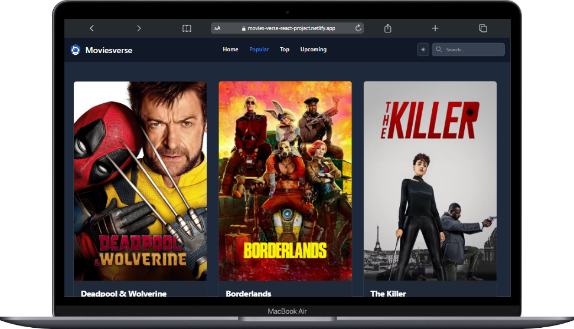Toggle light/dark theme with sun button
This screenshot has height=329, width=574.
click(423, 50)
